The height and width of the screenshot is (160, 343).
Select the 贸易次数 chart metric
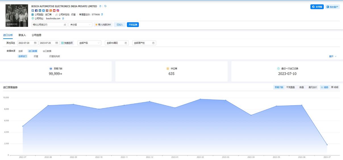279,87
